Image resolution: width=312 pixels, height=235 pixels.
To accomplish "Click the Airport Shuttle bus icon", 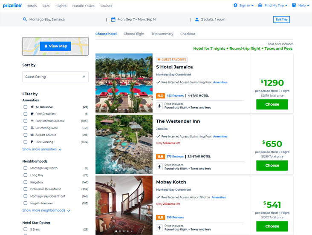I will (32, 135).
